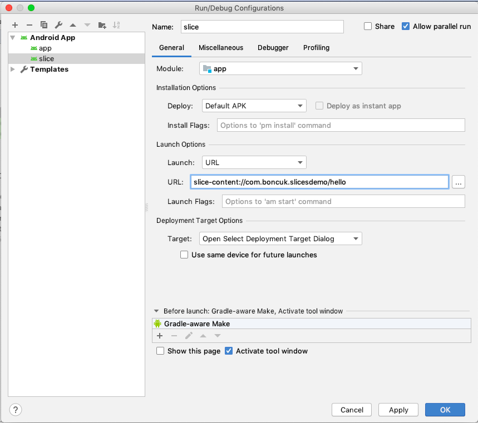Click the wrench edit templates icon
The width and height of the screenshot is (478, 423).
click(x=58, y=25)
